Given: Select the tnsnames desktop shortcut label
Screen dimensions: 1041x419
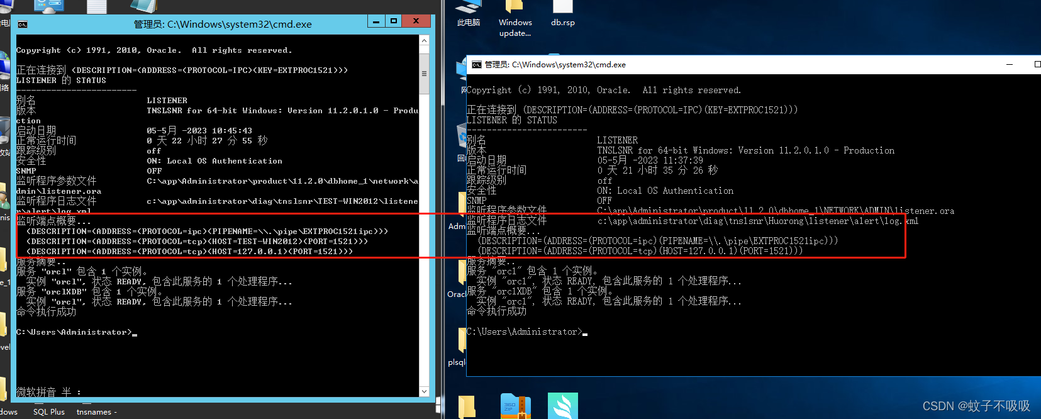Looking at the screenshot, I should pyautogui.click(x=96, y=412).
